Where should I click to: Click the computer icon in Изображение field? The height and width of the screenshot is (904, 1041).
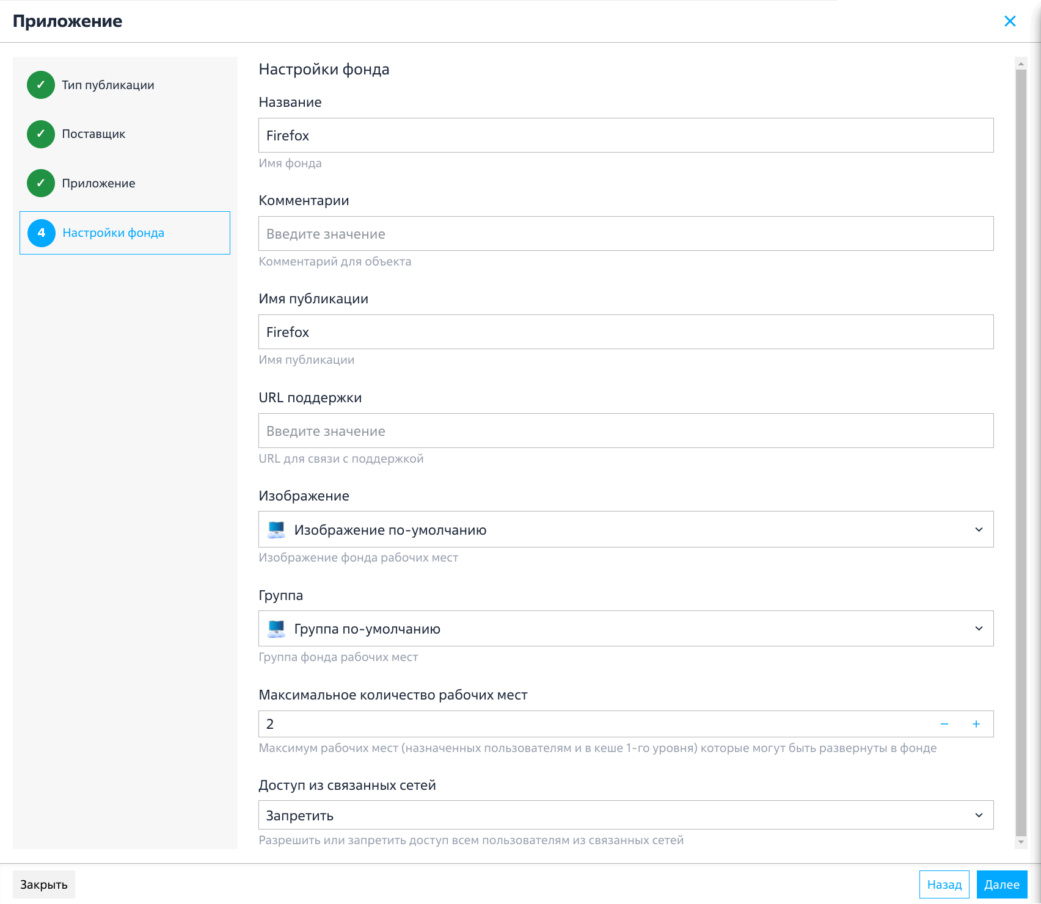pos(277,529)
